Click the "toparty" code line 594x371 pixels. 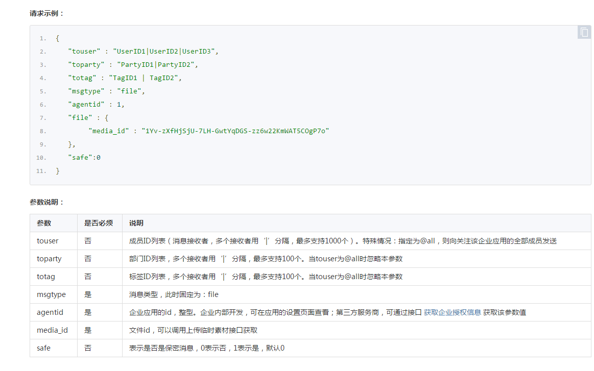point(132,65)
